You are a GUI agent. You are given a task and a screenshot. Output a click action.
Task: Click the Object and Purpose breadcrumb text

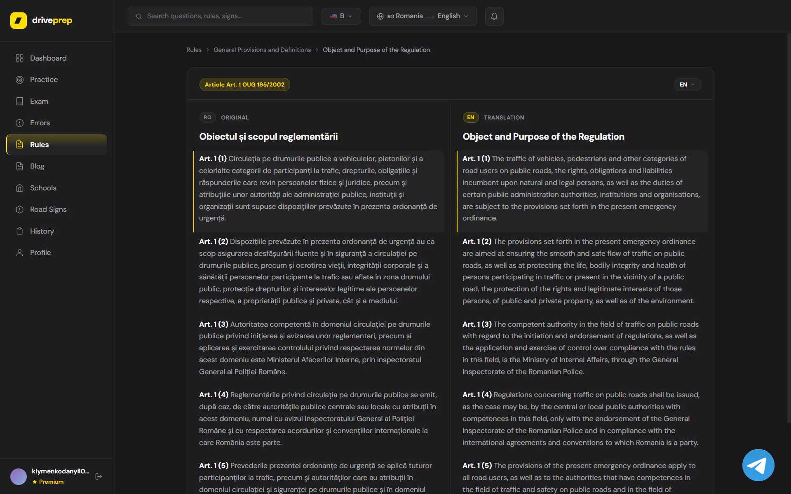tap(376, 50)
